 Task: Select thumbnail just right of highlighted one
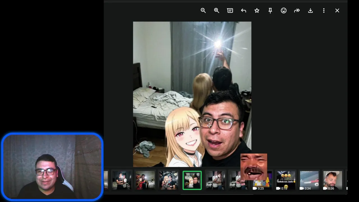coord(215,180)
